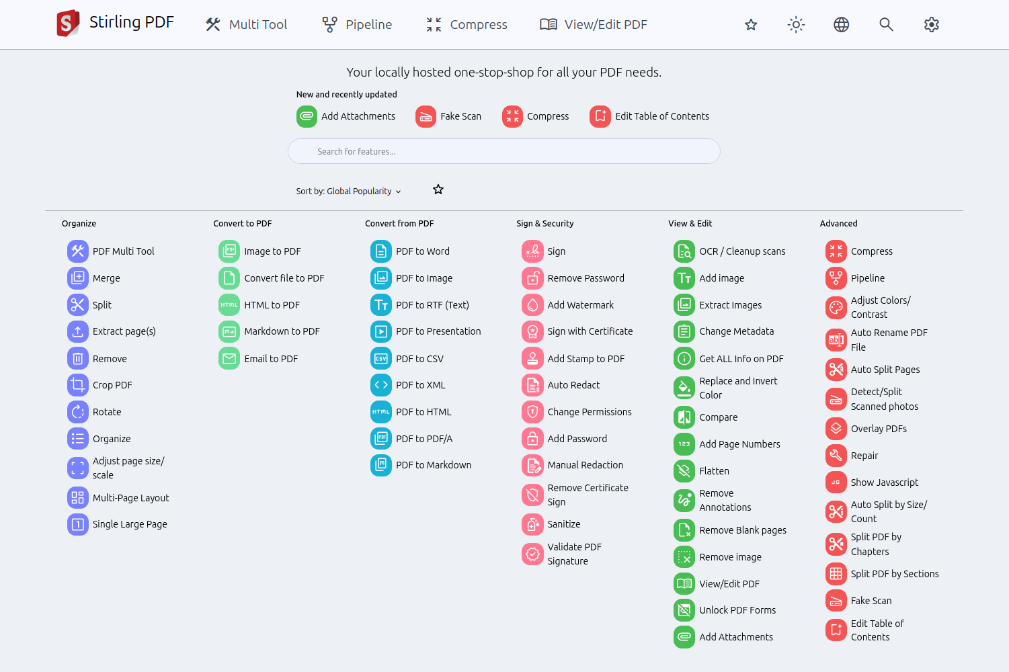Click the Remove Password icon
The height and width of the screenshot is (672, 1009).
(x=532, y=278)
